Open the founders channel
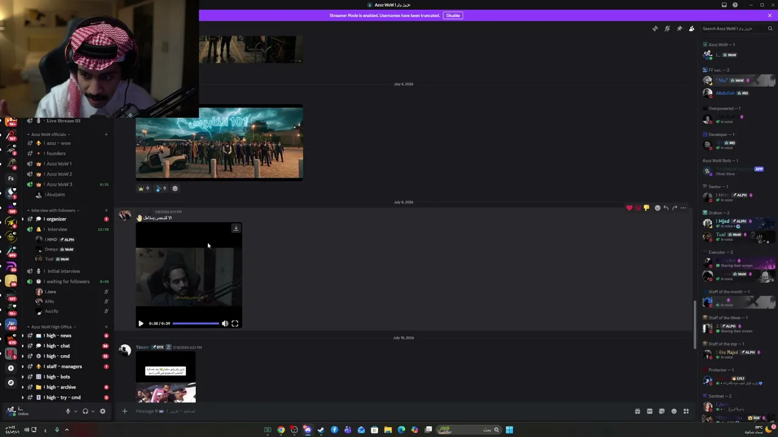Image resolution: width=778 pixels, height=437 pixels. coord(67,154)
